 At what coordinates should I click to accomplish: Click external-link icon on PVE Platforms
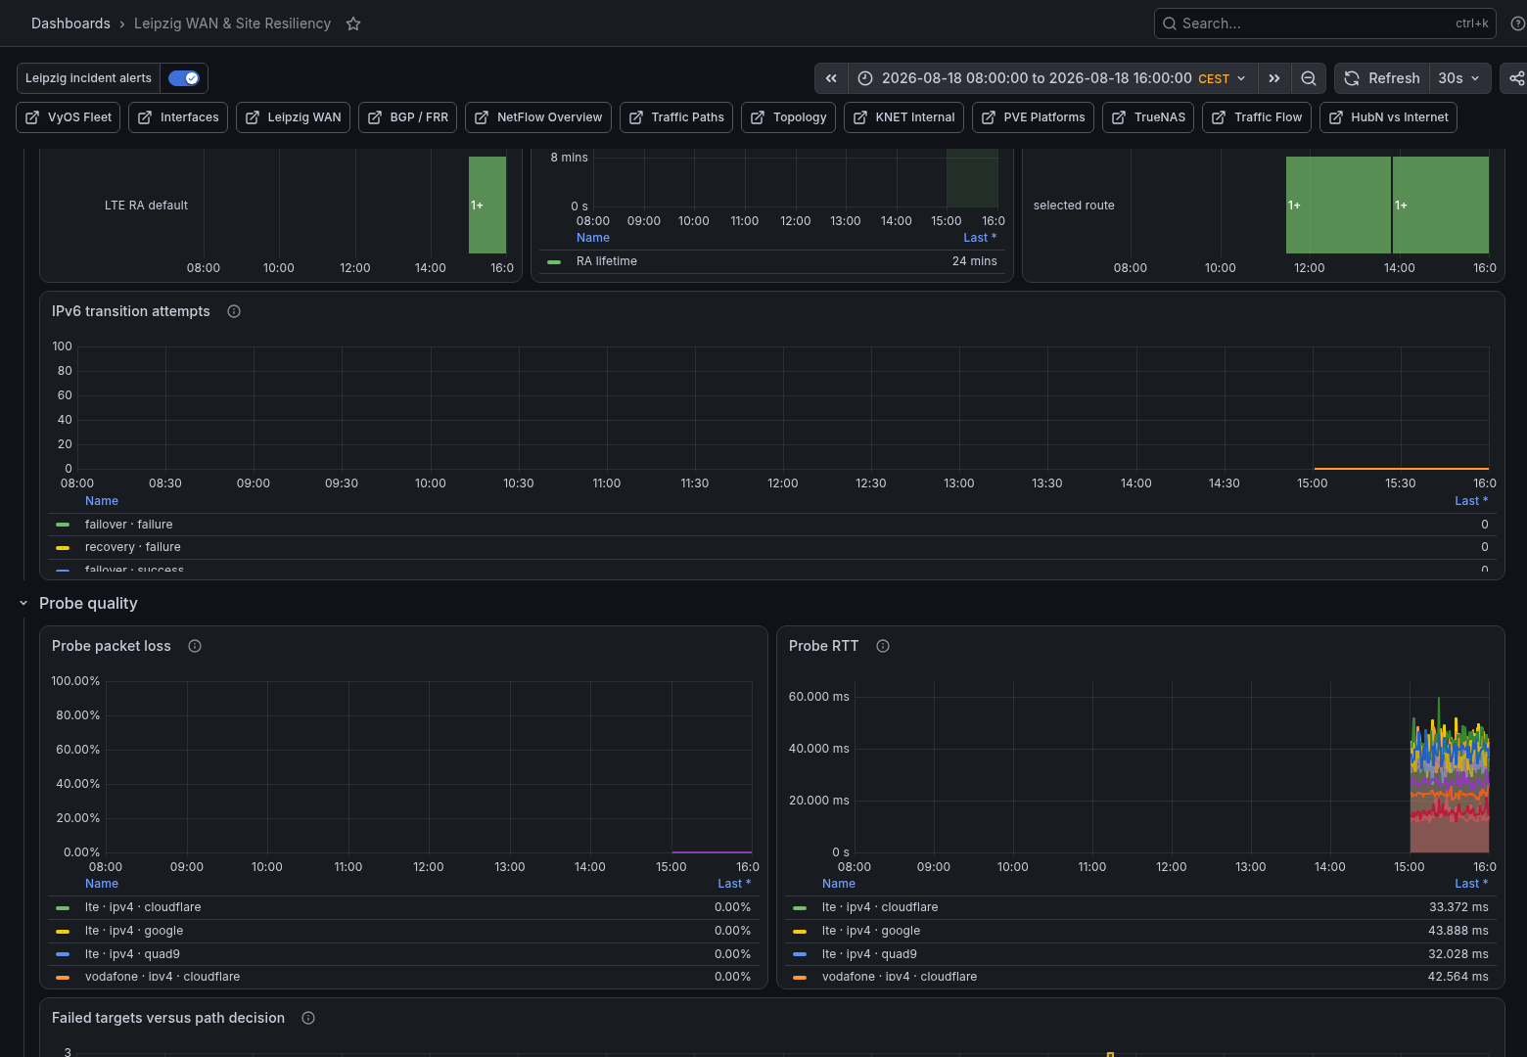(x=989, y=117)
